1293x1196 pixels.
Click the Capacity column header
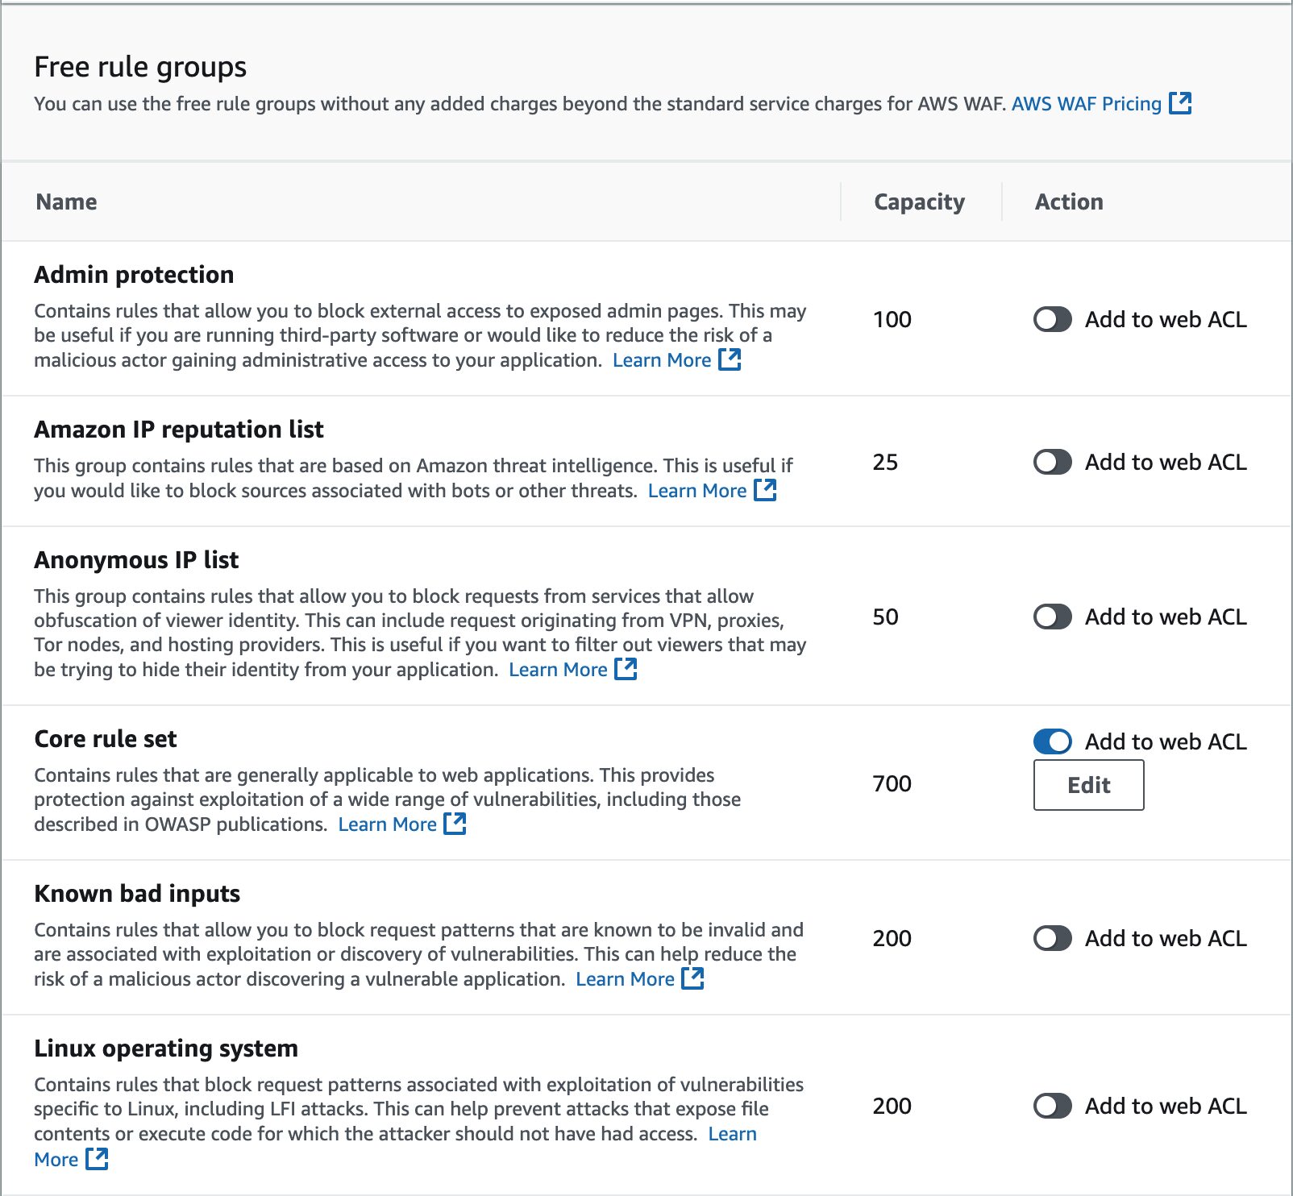pyautogui.click(x=919, y=201)
